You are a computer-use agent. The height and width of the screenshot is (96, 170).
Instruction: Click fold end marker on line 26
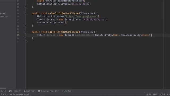coord(25,38)
